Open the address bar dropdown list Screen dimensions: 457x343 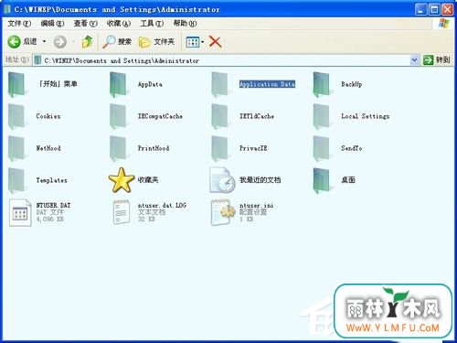pos(414,60)
